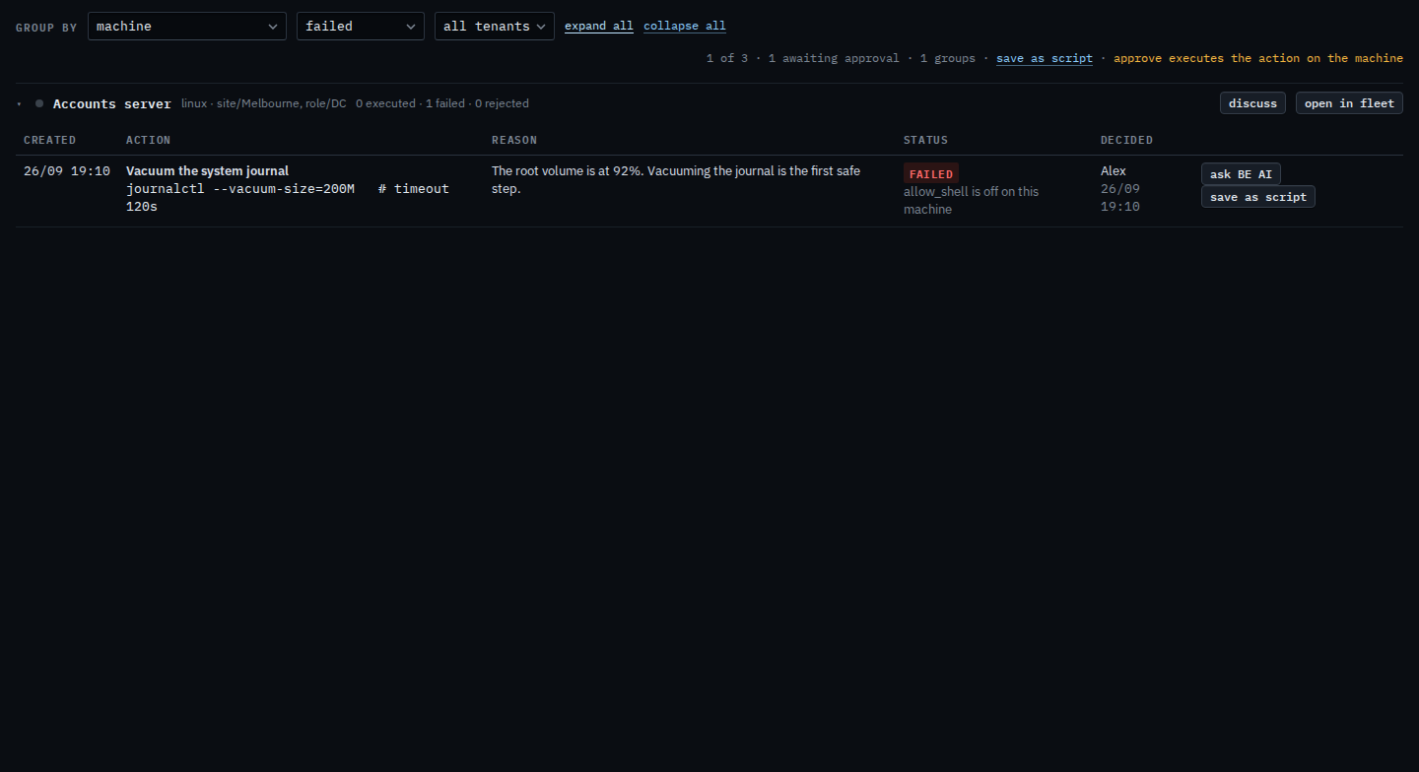Click the ask BE AI button
The height and width of the screenshot is (772, 1419).
(1241, 174)
